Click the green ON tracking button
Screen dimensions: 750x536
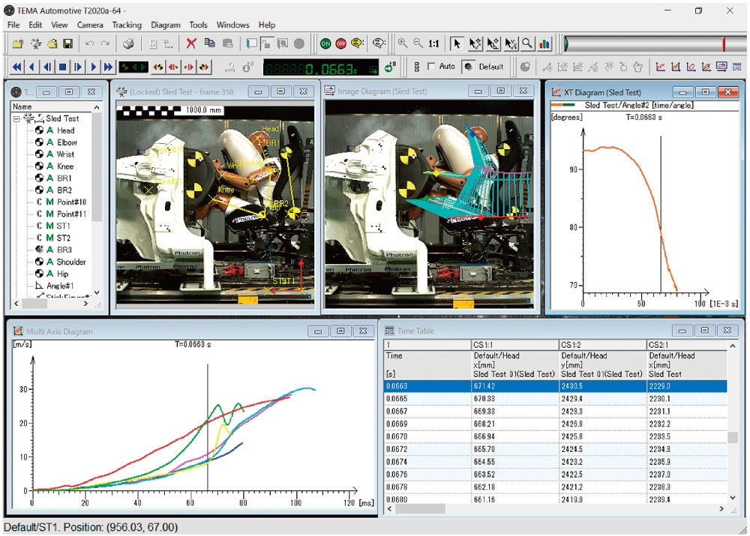[325, 44]
